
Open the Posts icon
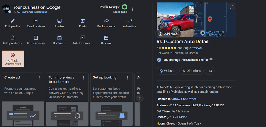tap(83, 21)
